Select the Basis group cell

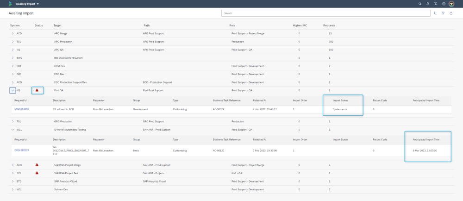click(x=136, y=151)
